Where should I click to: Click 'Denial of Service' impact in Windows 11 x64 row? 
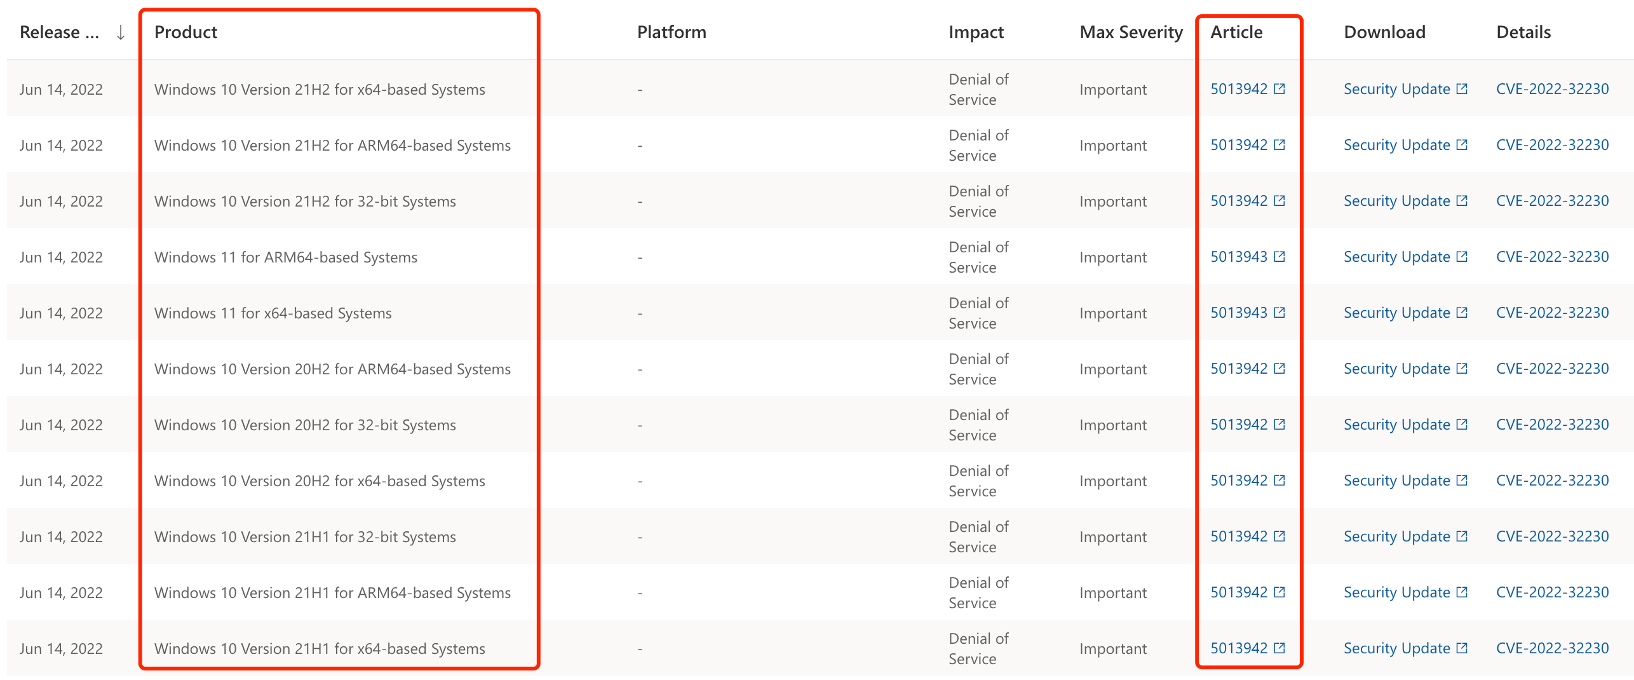tap(978, 313)
